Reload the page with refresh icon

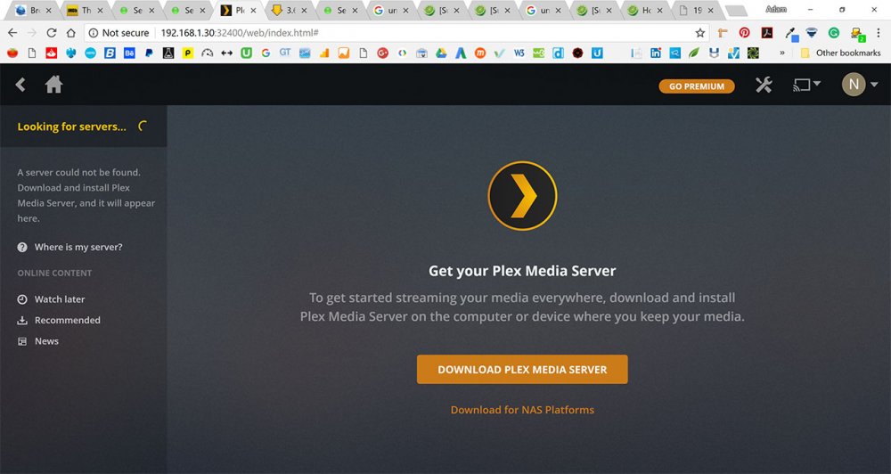51,33
